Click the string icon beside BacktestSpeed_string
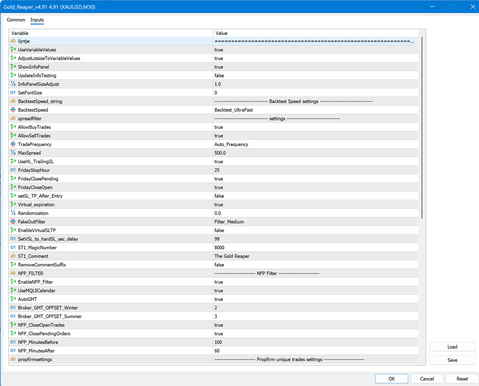The image size is (479, 386). point(13,101)
